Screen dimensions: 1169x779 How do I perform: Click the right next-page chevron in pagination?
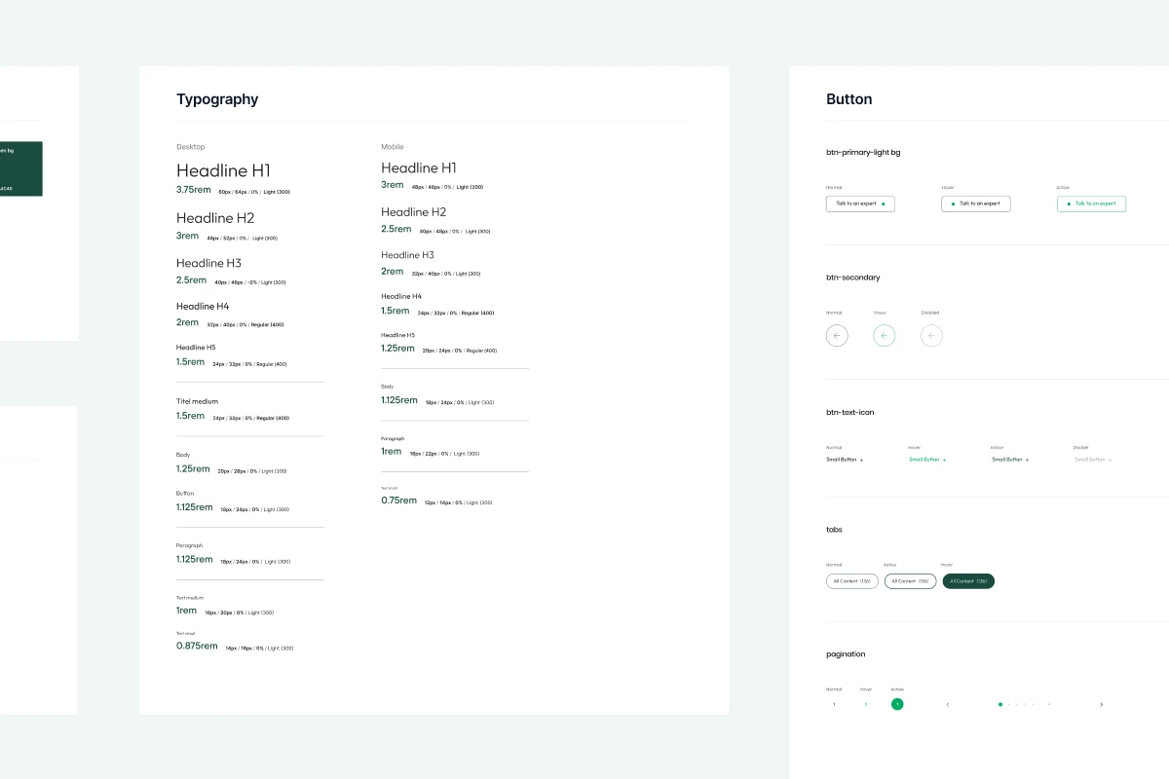click(1101, 704)
